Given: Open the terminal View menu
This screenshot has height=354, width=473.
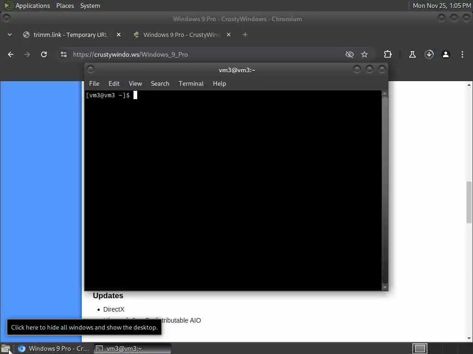Looking at the screenshot, I should [x=135, y=84].
